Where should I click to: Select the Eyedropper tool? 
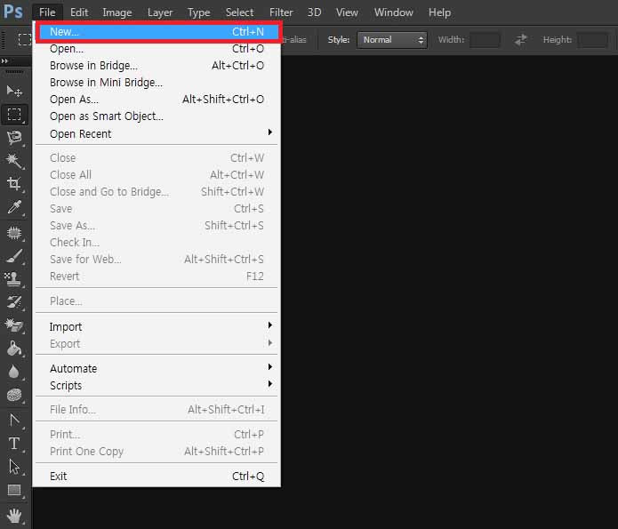14,207
